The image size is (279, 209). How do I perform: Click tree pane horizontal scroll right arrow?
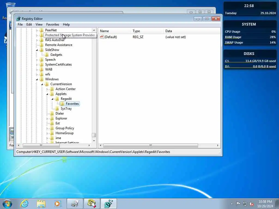(x=89, y=145)
